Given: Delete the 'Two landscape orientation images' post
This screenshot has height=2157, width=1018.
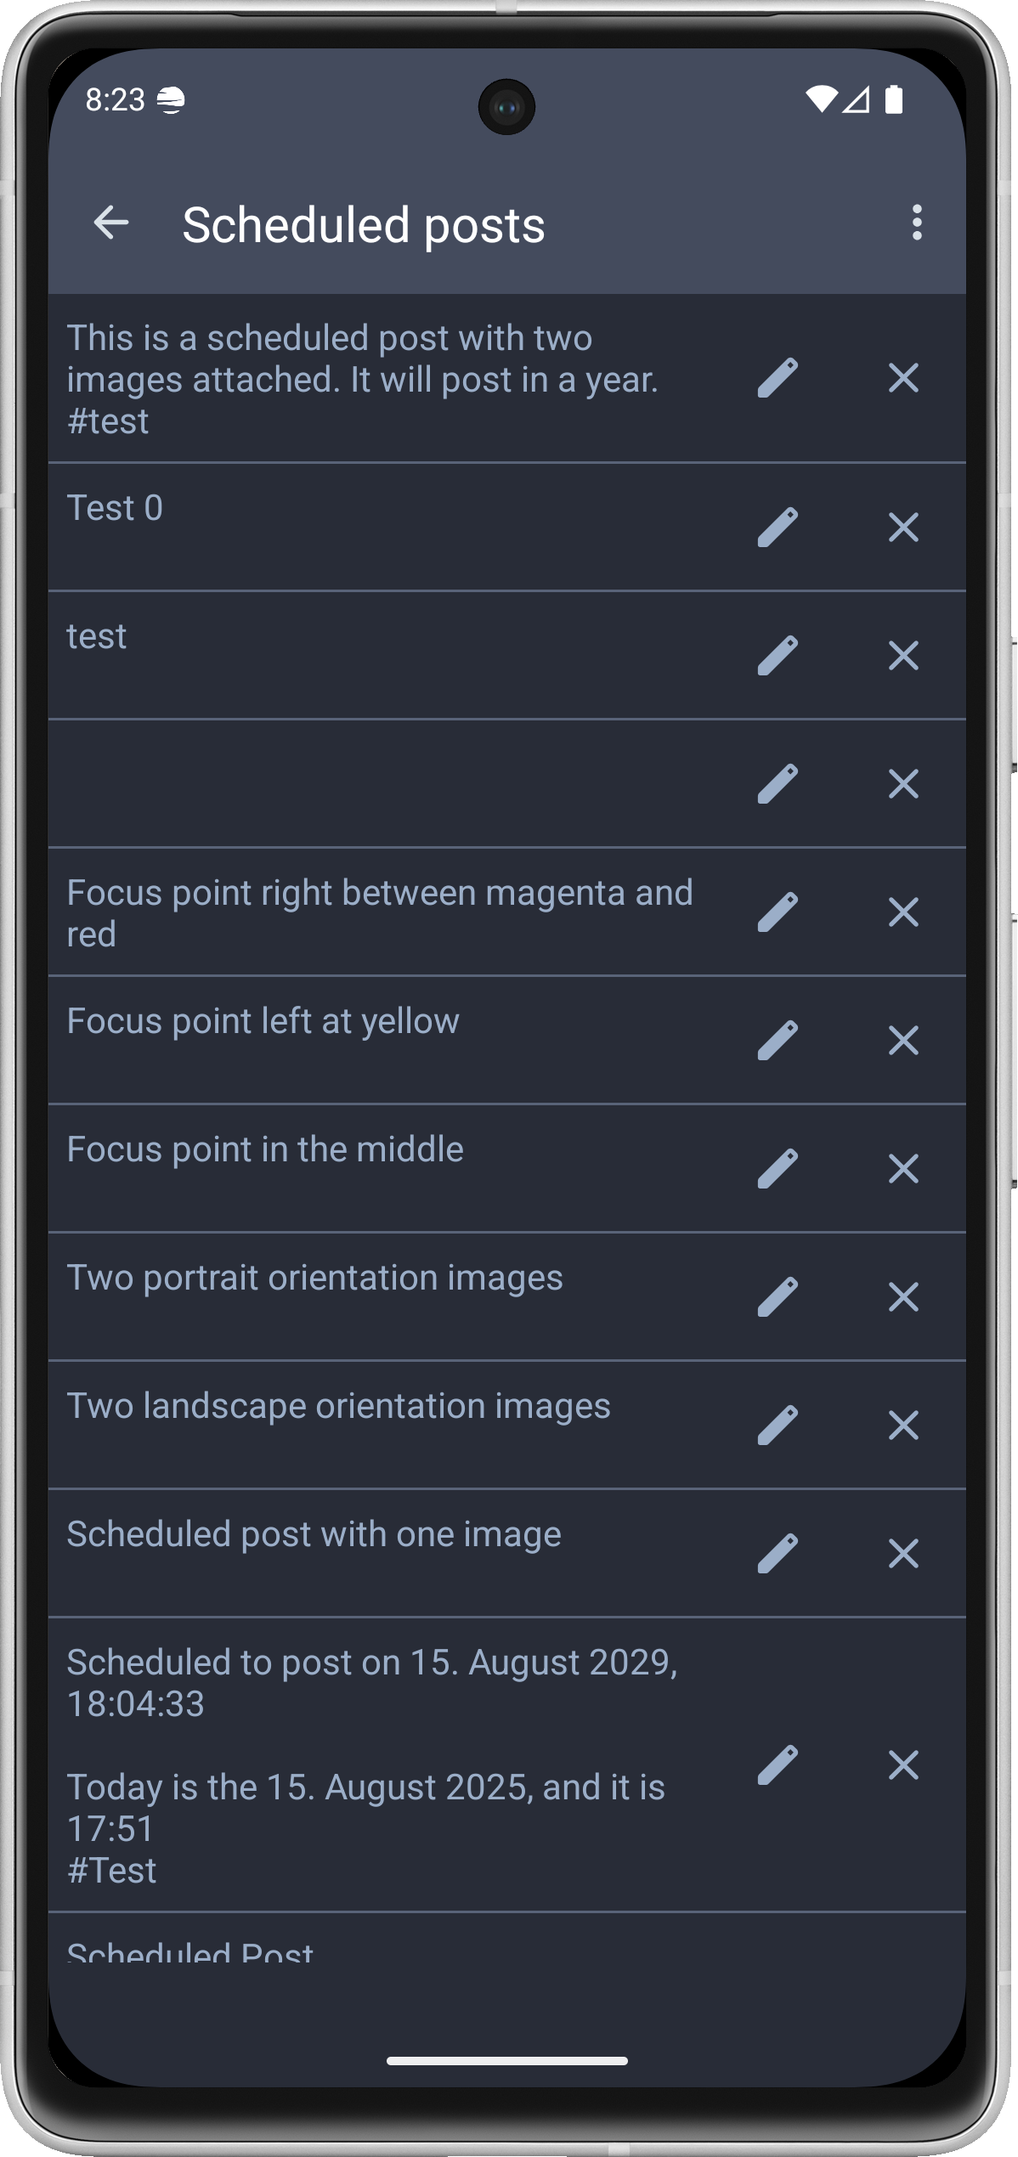Looking at the screenshot, I should [903, 1426].
